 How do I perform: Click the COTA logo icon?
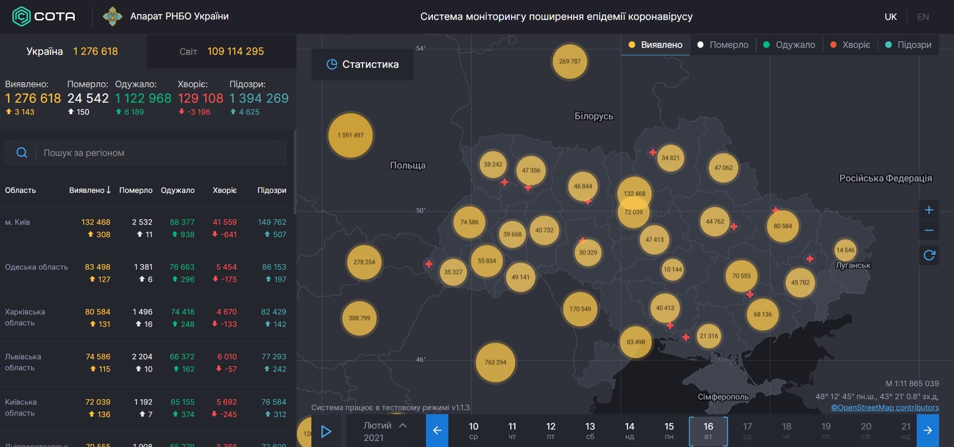coord(21,16)
